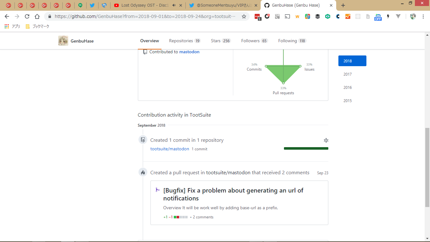
Task: Click the Issues label on the chart
Action: (309, 69)
